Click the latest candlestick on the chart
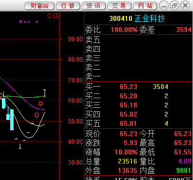Viewport: 193px width, 180px height. pyautogui.click(x=45, y=93)
